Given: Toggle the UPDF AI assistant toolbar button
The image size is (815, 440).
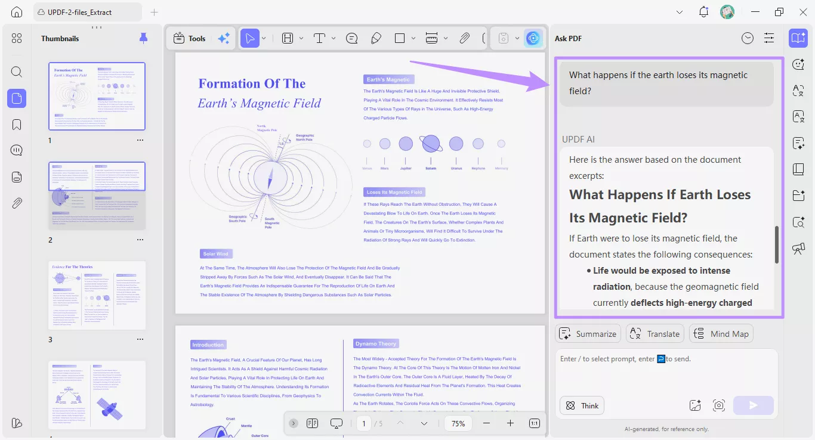Looking at the screenshot, I should tap(533, 38).
